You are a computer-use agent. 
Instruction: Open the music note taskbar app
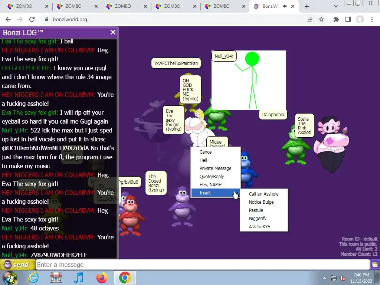click(x=79, y=278)
